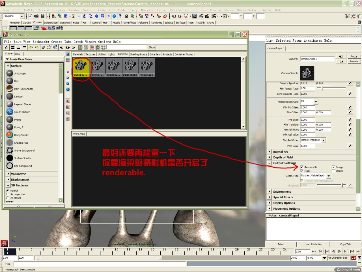Click the Presets button

tap(354, 61)
